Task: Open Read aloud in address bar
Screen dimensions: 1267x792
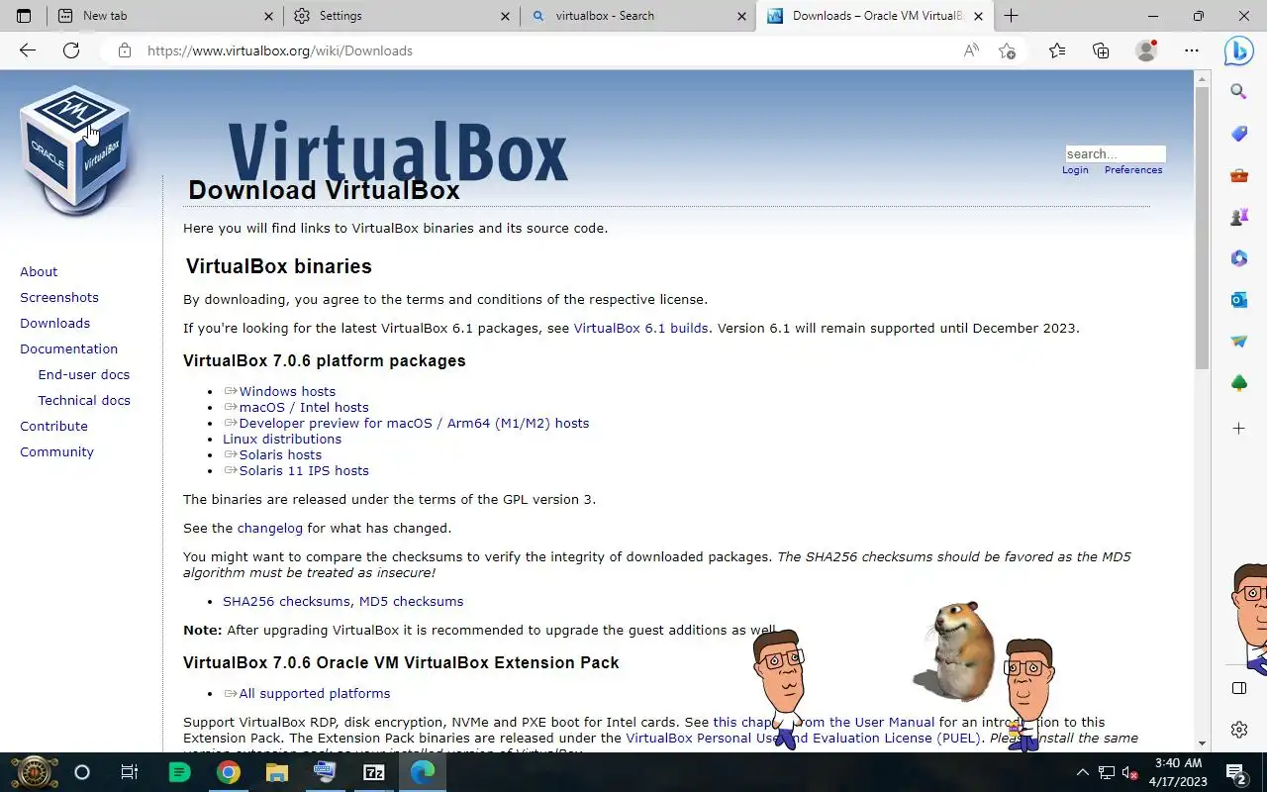Action: point(971,50)
